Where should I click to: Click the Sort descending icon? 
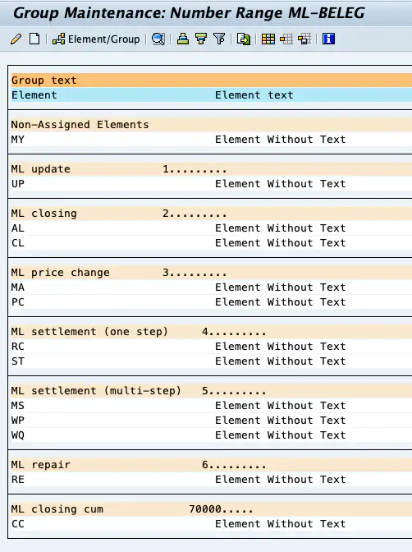pos(201,39)
